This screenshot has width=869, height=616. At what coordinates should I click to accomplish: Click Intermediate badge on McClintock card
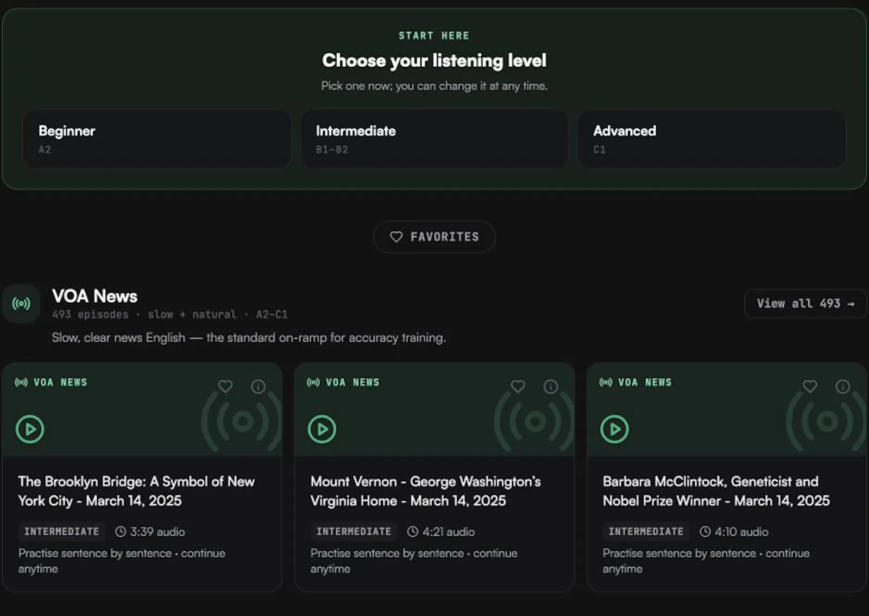pyautogui.click(x=646, y=532)
